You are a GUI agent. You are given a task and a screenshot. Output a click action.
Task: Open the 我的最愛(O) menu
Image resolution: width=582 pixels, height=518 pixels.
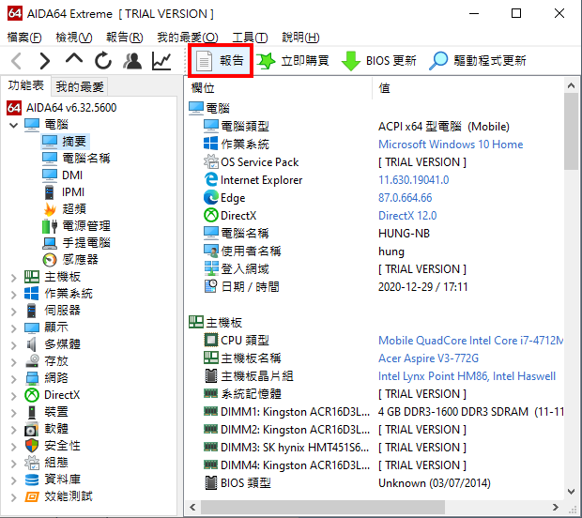[188, 38]
